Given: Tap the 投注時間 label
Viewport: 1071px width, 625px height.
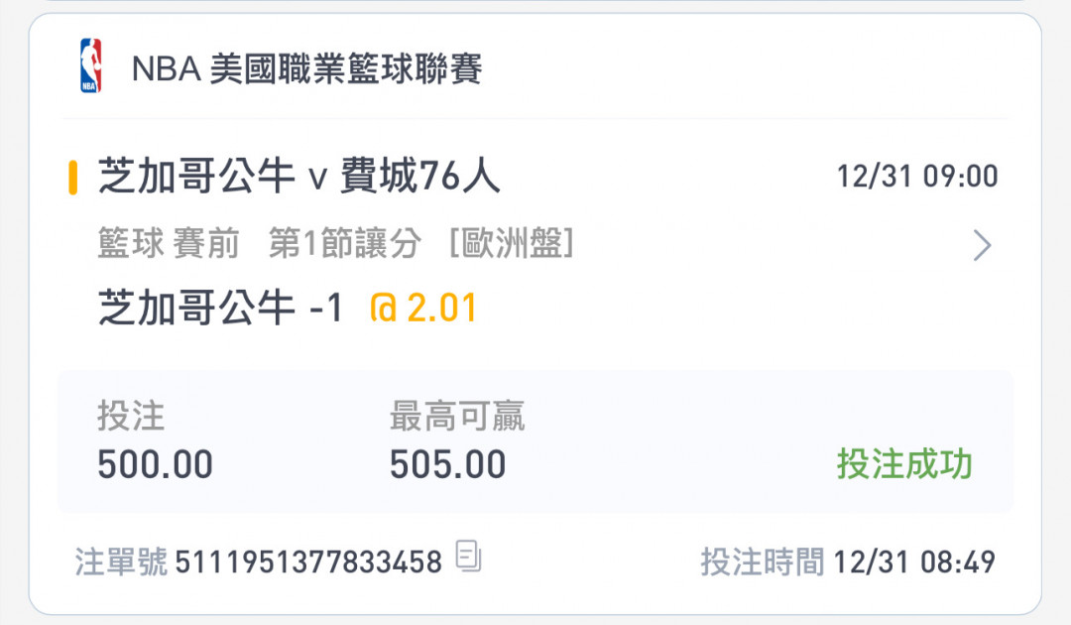Looking at the screenshot, I should 762,562.
